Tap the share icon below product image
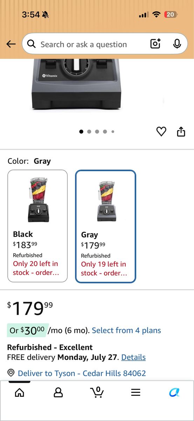The height and width of the screenshot is (421, 194). point(181,132)
